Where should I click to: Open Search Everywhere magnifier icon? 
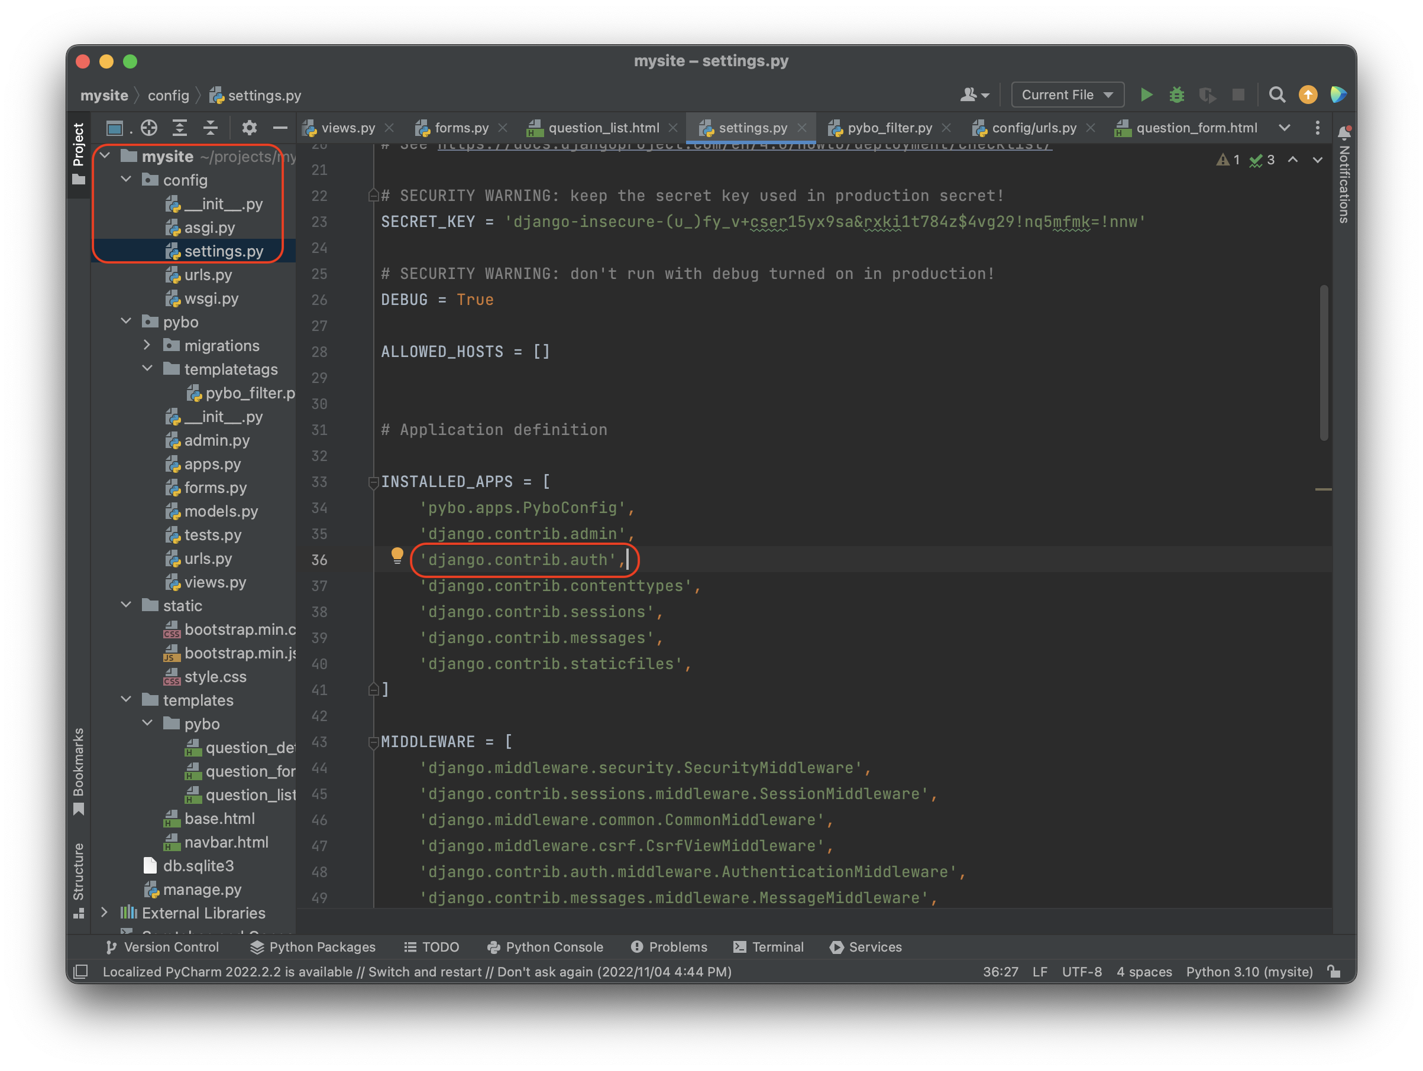click(1276, 95)
